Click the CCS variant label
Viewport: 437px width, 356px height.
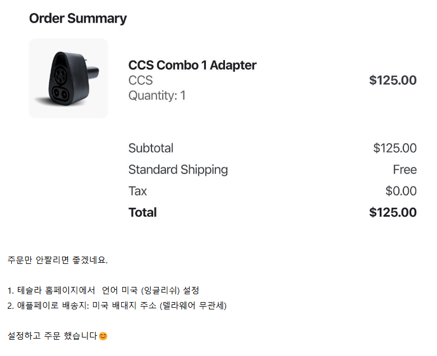pos(140,80)
